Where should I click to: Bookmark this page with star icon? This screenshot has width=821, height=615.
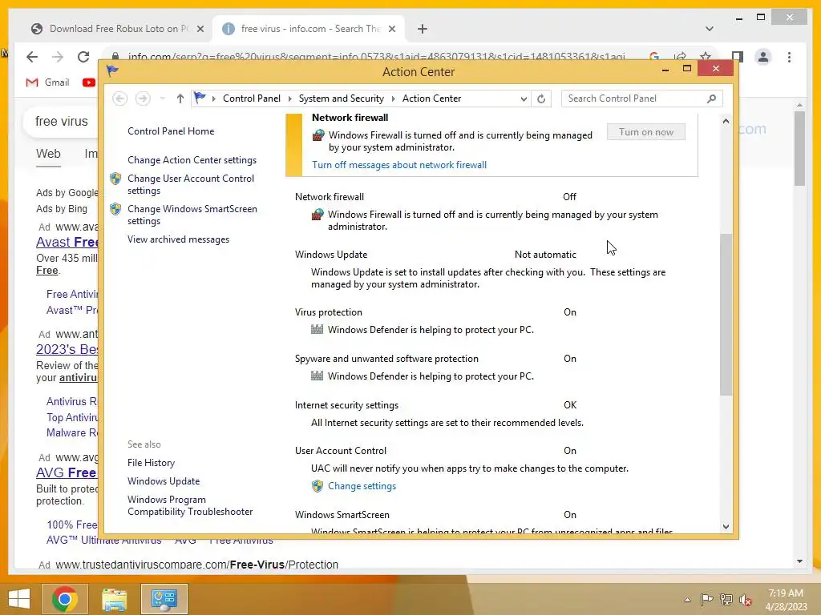pyautogui.click(x=706, y=57)
